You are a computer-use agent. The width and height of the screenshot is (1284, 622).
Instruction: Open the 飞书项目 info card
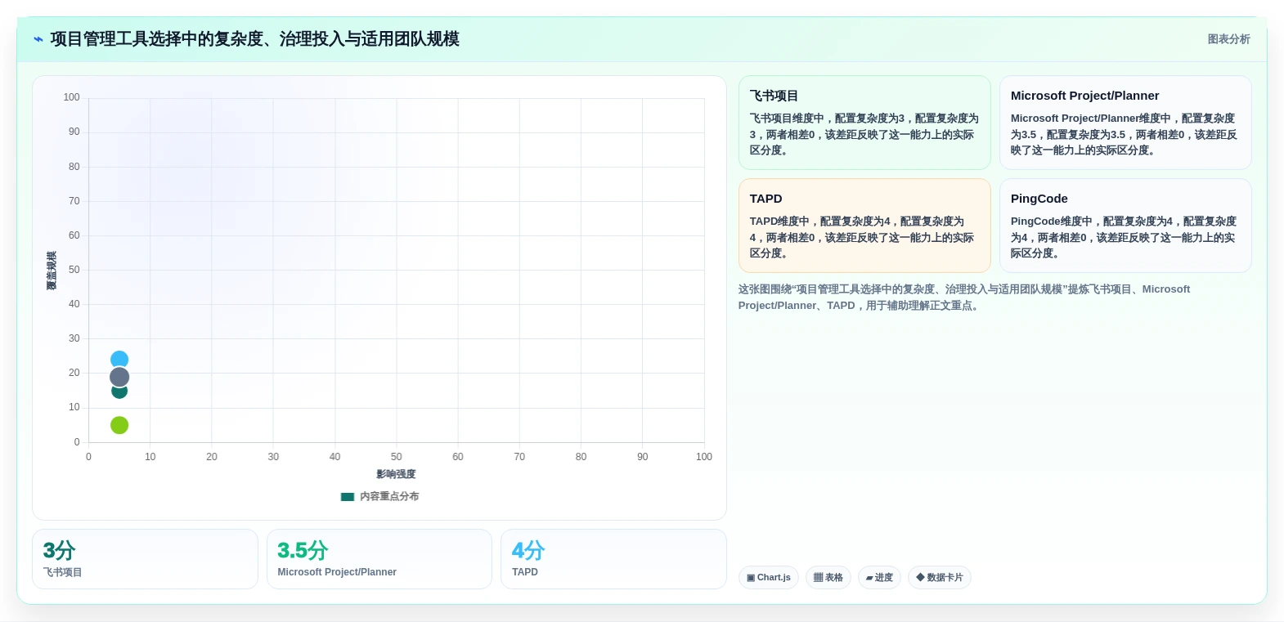(x=864, y=123)
